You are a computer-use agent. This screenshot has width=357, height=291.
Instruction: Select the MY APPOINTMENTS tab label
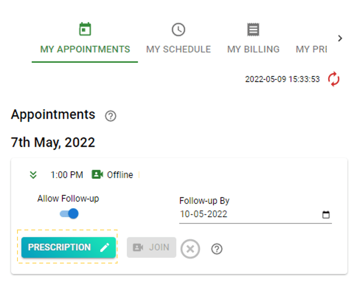tap(85, 49)
